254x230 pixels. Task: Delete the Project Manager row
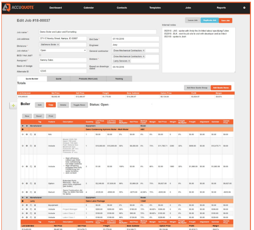tap(35, 209)
